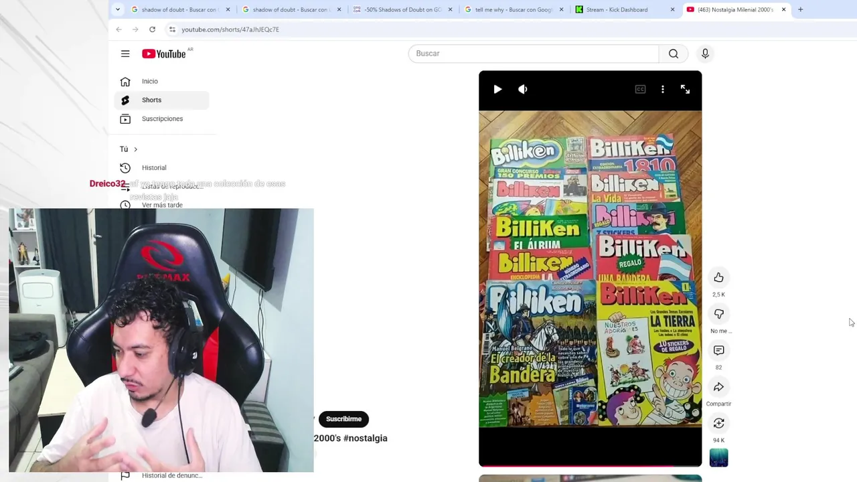Close the Nostalgia Milenial tab

click(x=783, y=9)
